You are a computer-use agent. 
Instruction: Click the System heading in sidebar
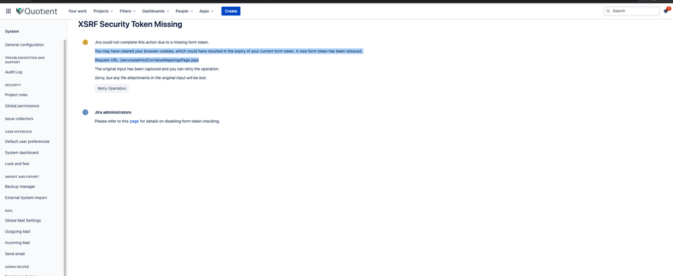point(12,32)
